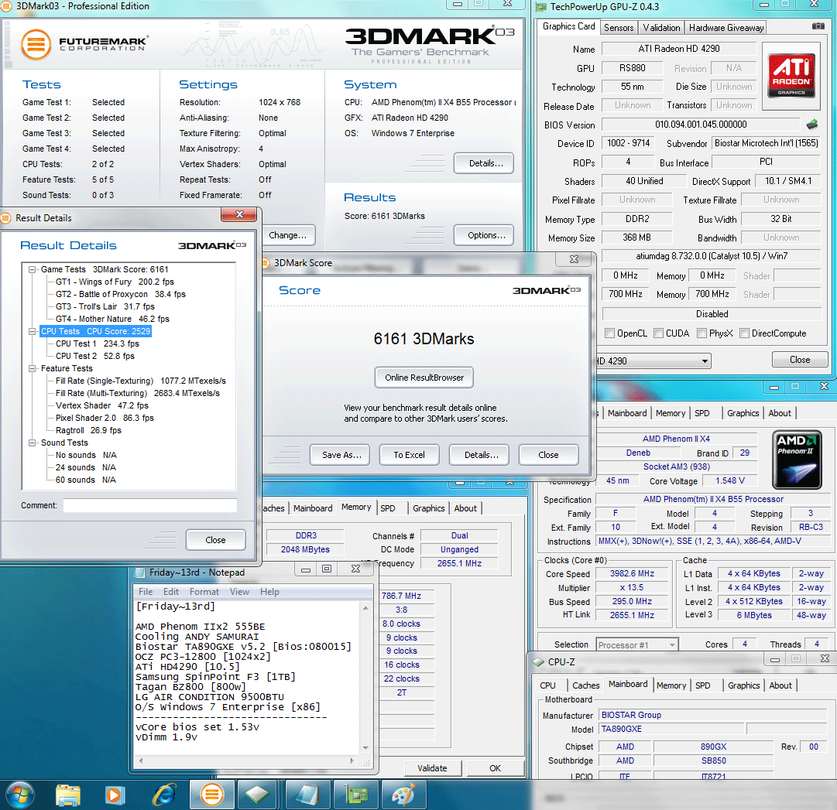Collapse the Game Tests tree node
Viewport: 837px width, 810px height.
(x=32, y=270)
